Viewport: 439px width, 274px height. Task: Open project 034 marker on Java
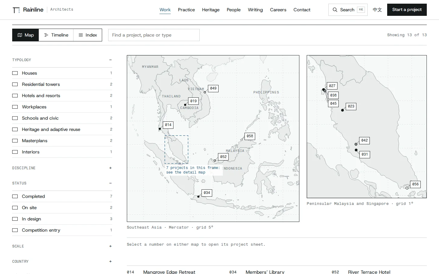[207, 193]
